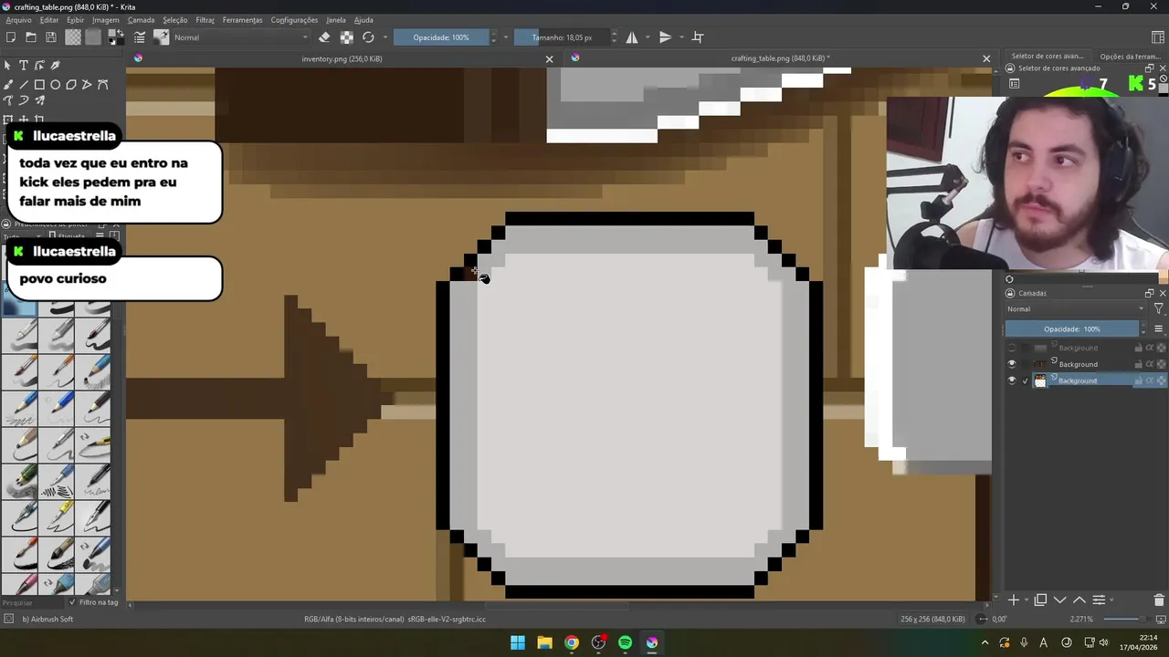Reload the original brush preset

pyautogui.click(x=368, y=37)
